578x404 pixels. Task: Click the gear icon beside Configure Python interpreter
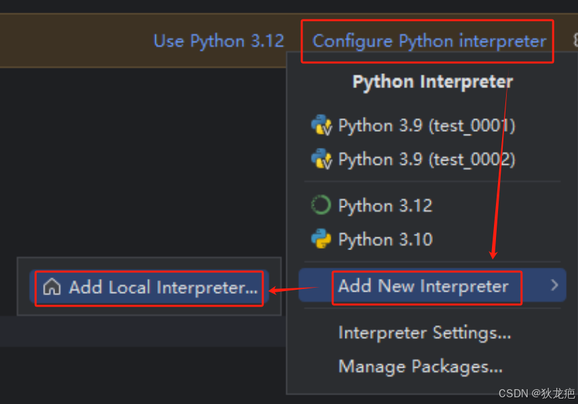tap(575, 40)
